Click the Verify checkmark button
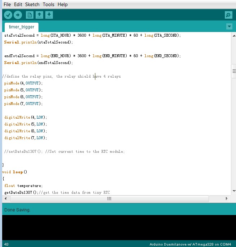This screenshot has height=247, width=236. [x=8, y=15]
